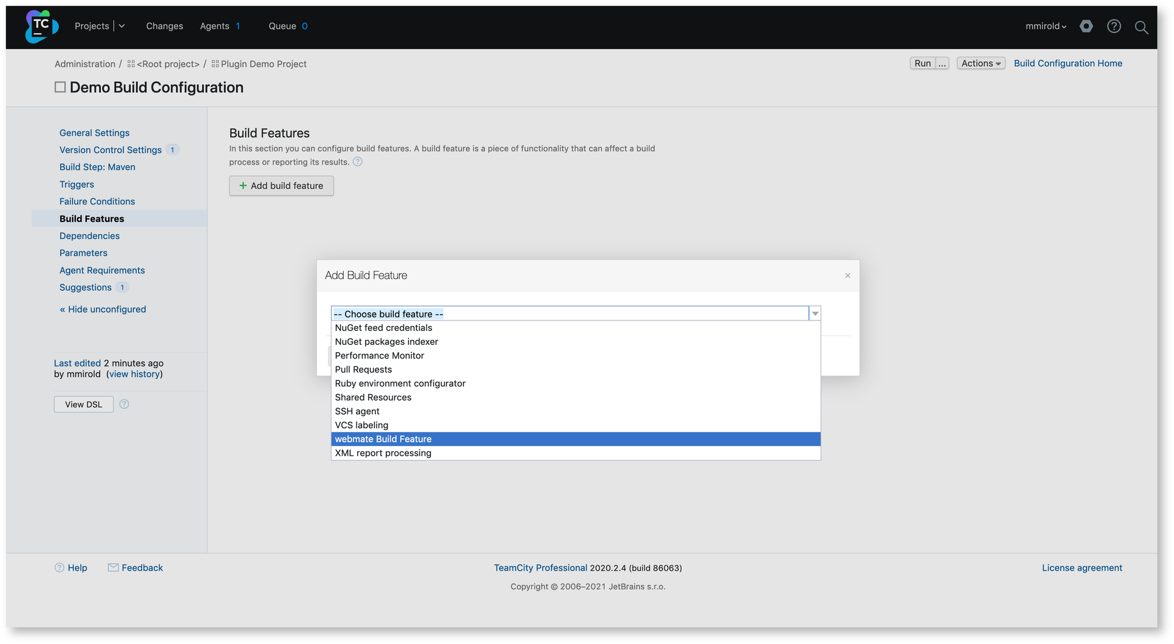This screenshot has height=644, width=1174.
Task: Click the help icon next to View DSL
Action: 124,404
